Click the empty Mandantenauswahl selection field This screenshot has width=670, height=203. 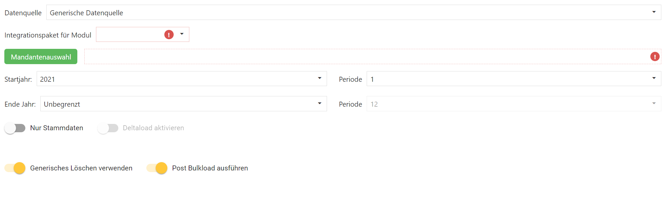pyautogui.click(x=367, y=57)
